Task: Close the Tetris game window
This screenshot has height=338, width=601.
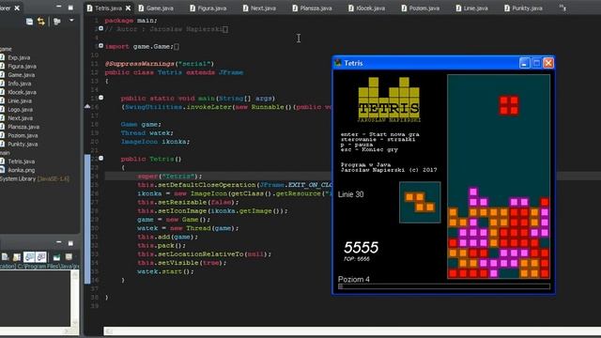Action: click(x=548, y=63)
